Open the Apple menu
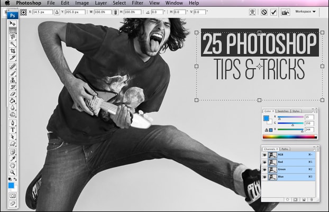This screenshot has height=212, width=329. tap(7, 3)
